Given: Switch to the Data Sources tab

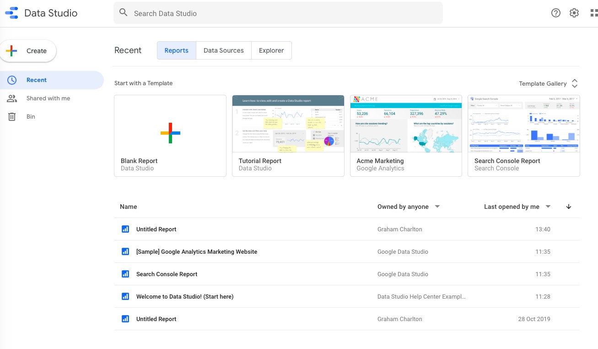Looking at the screenshot, I should coord(224,50).
